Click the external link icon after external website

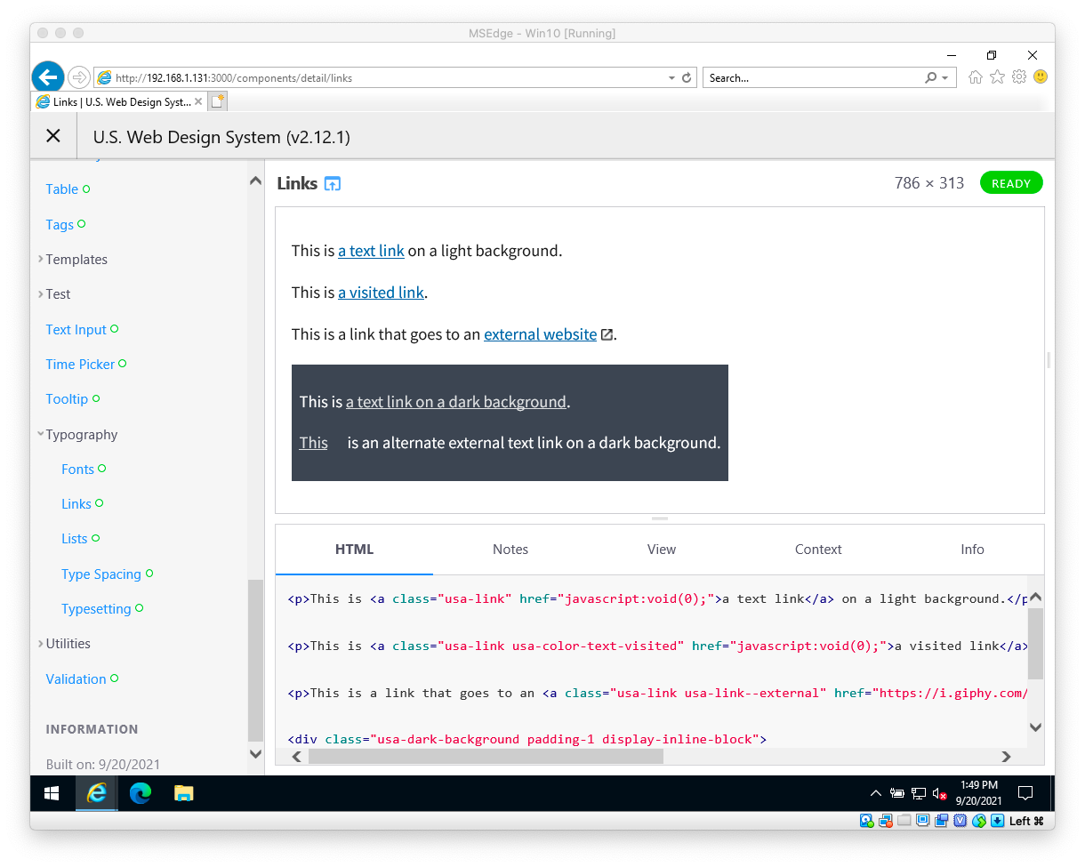(607, 335)
